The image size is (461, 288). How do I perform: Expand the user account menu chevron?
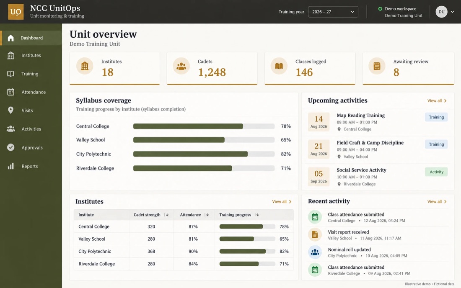tap(453, 12)
